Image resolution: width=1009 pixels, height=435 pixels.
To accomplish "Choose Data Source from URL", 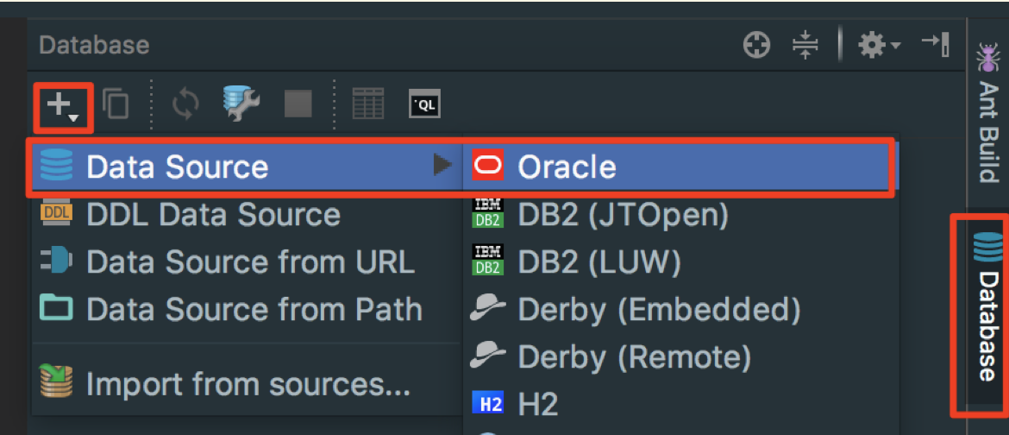I will 248,262.
